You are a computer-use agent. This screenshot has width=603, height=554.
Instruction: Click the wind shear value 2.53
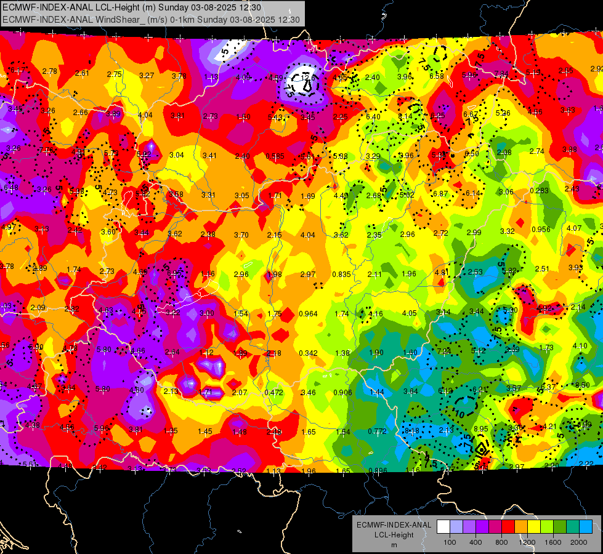476,272
